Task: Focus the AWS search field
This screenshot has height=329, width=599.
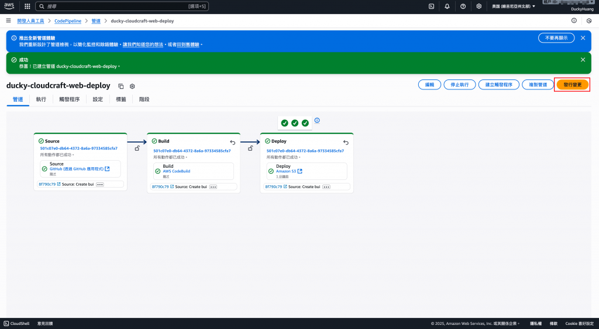Action: click(x=122, y=6)
